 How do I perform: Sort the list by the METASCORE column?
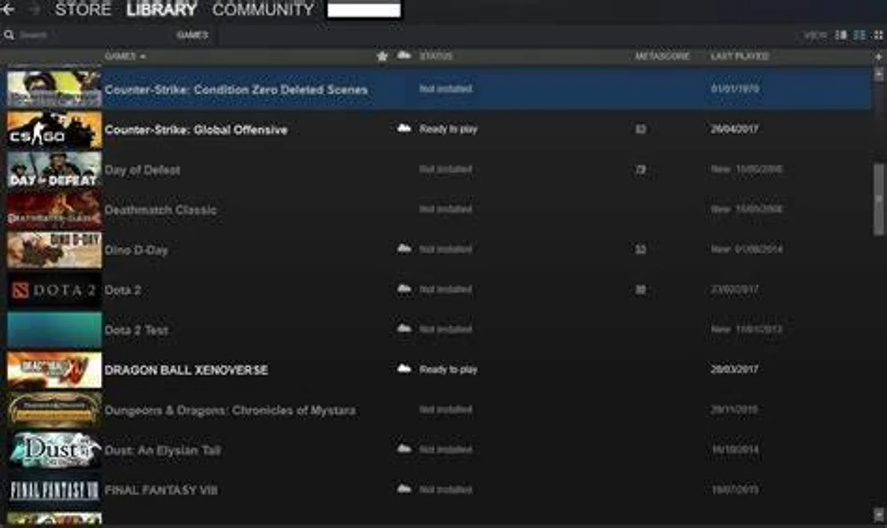tap(662, 56)
